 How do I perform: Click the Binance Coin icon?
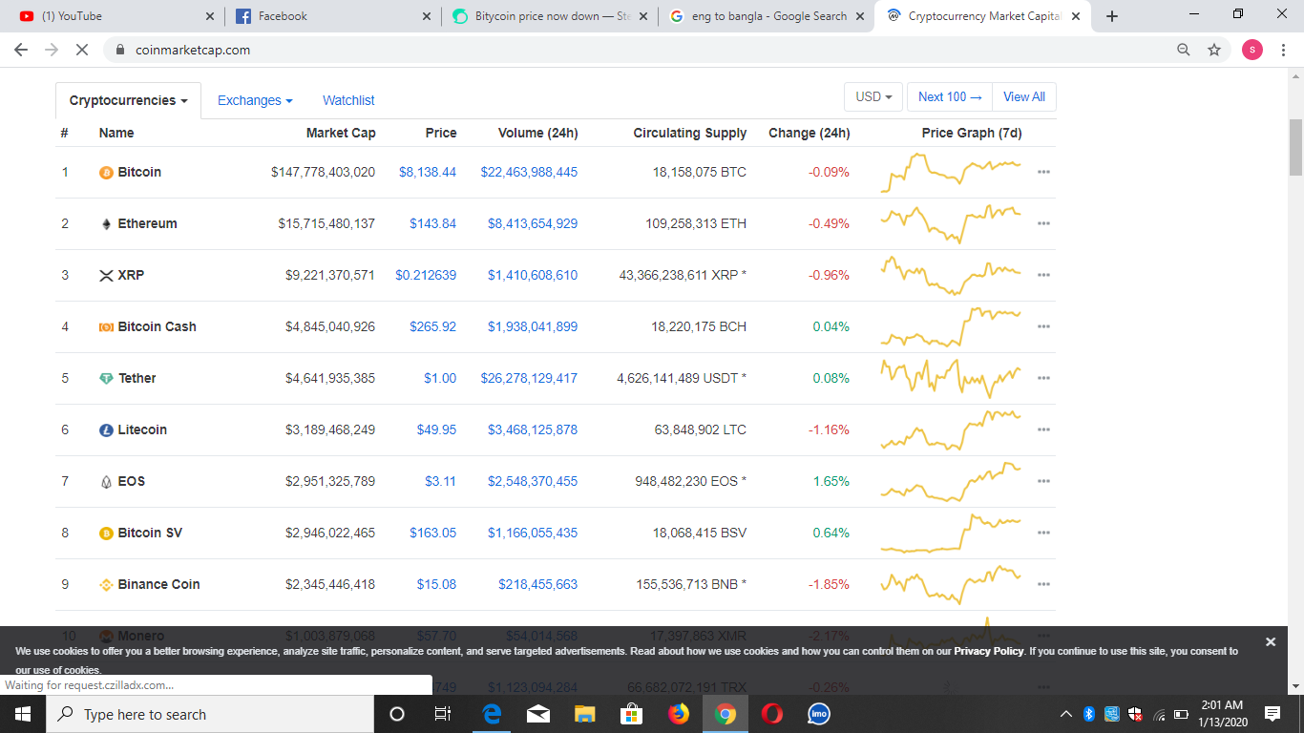tap(105, 584)
